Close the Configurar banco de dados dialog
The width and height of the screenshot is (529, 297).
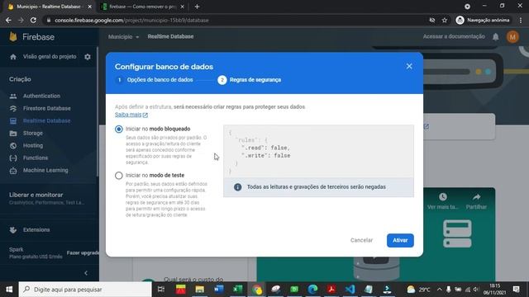click(x=409, y=66)
